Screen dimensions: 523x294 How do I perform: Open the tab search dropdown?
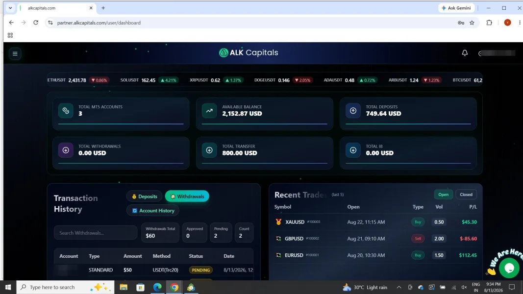click(x=10, y=8)
